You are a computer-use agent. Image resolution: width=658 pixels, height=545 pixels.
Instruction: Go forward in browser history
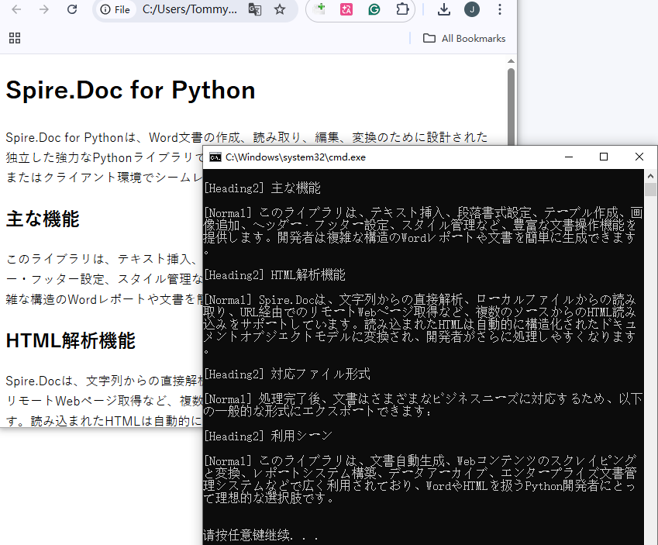(x=43, y=9)
